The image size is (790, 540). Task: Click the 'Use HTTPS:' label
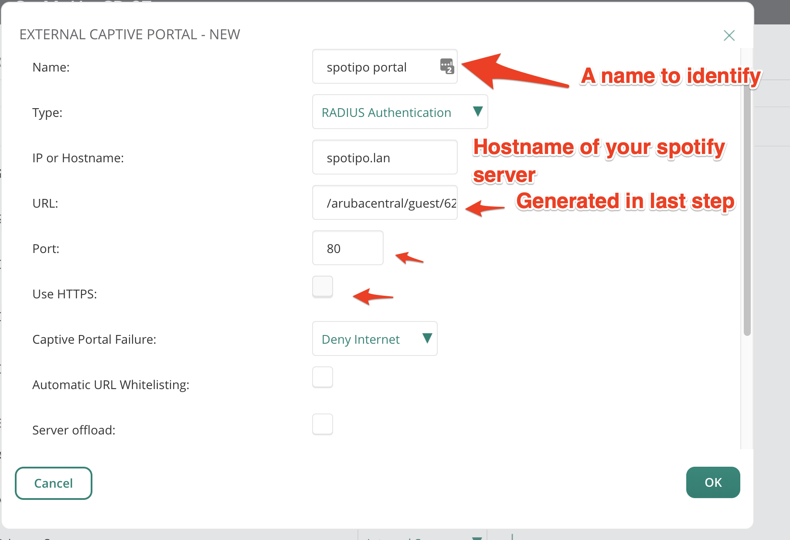[x=65, y=294]
